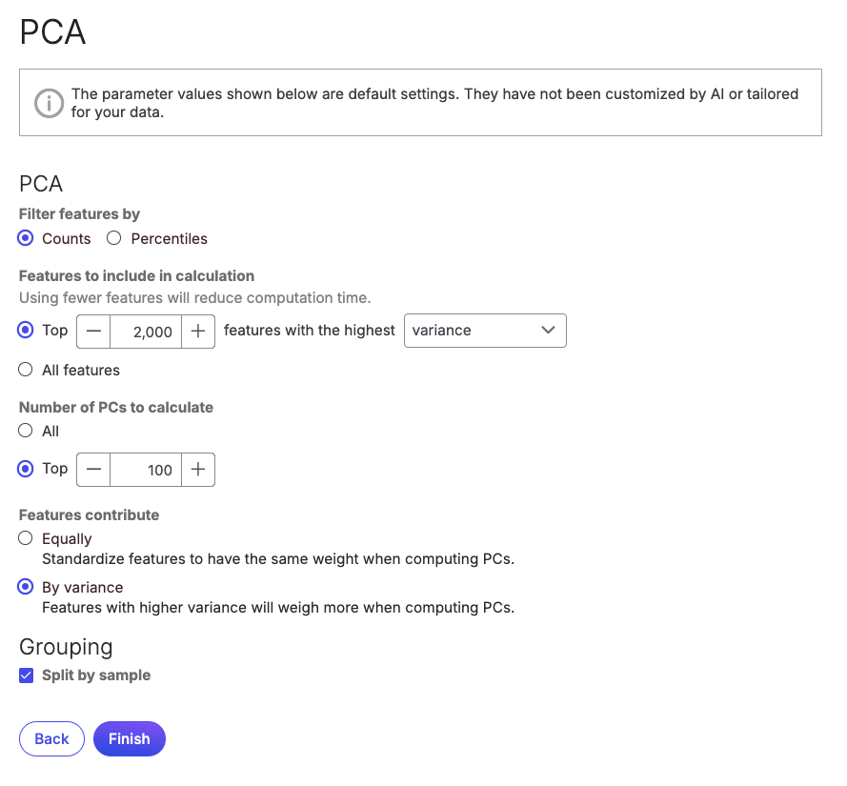Click the 100 PCs number field
Image resolution: width=847 pixels, height=786 pixels.
tap(146, 470)
